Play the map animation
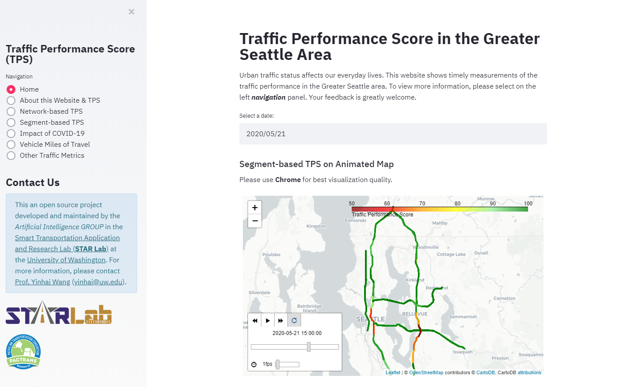Image resolution: width=629 pixels, height=387 pixels. 268,320
